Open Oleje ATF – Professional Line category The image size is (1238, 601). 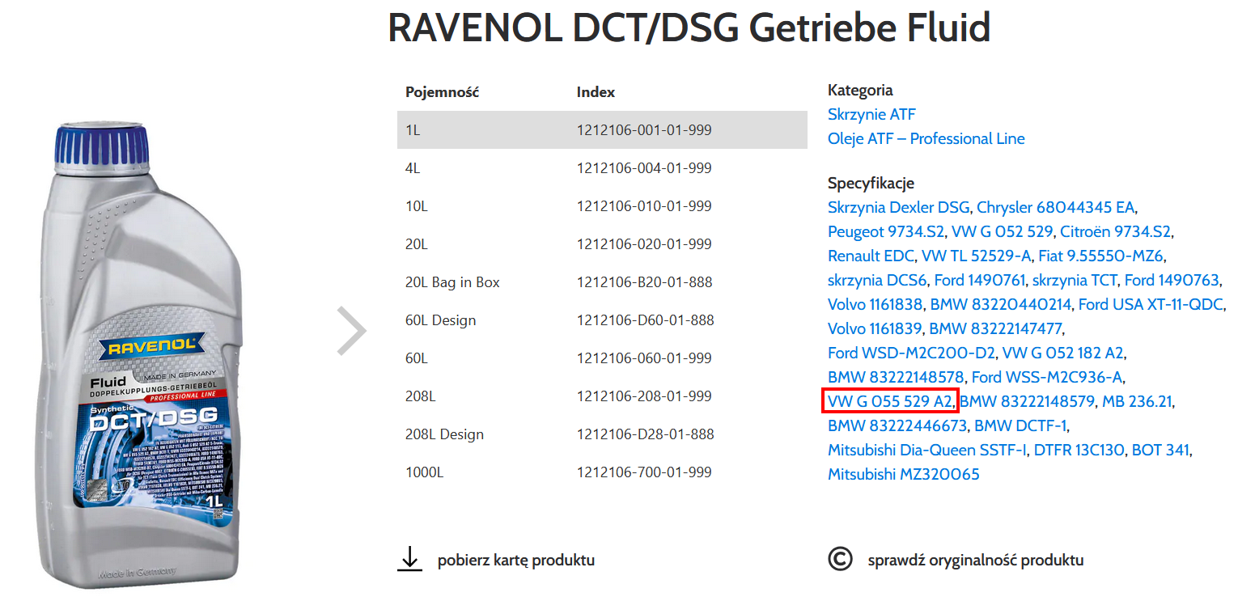pyautogui.click(x=926, y=138)
